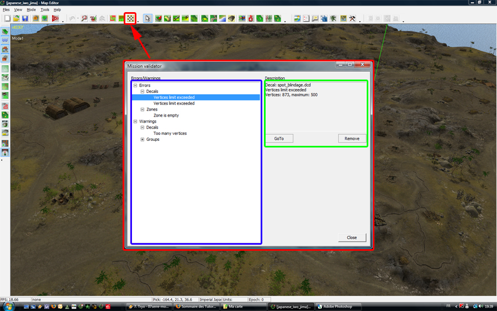Open the Mode menu
The width and height of the screenshot is (497, 311).
[31, 10]
